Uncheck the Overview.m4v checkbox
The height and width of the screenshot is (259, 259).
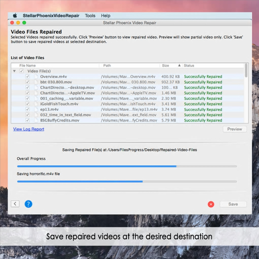(28, 76)
